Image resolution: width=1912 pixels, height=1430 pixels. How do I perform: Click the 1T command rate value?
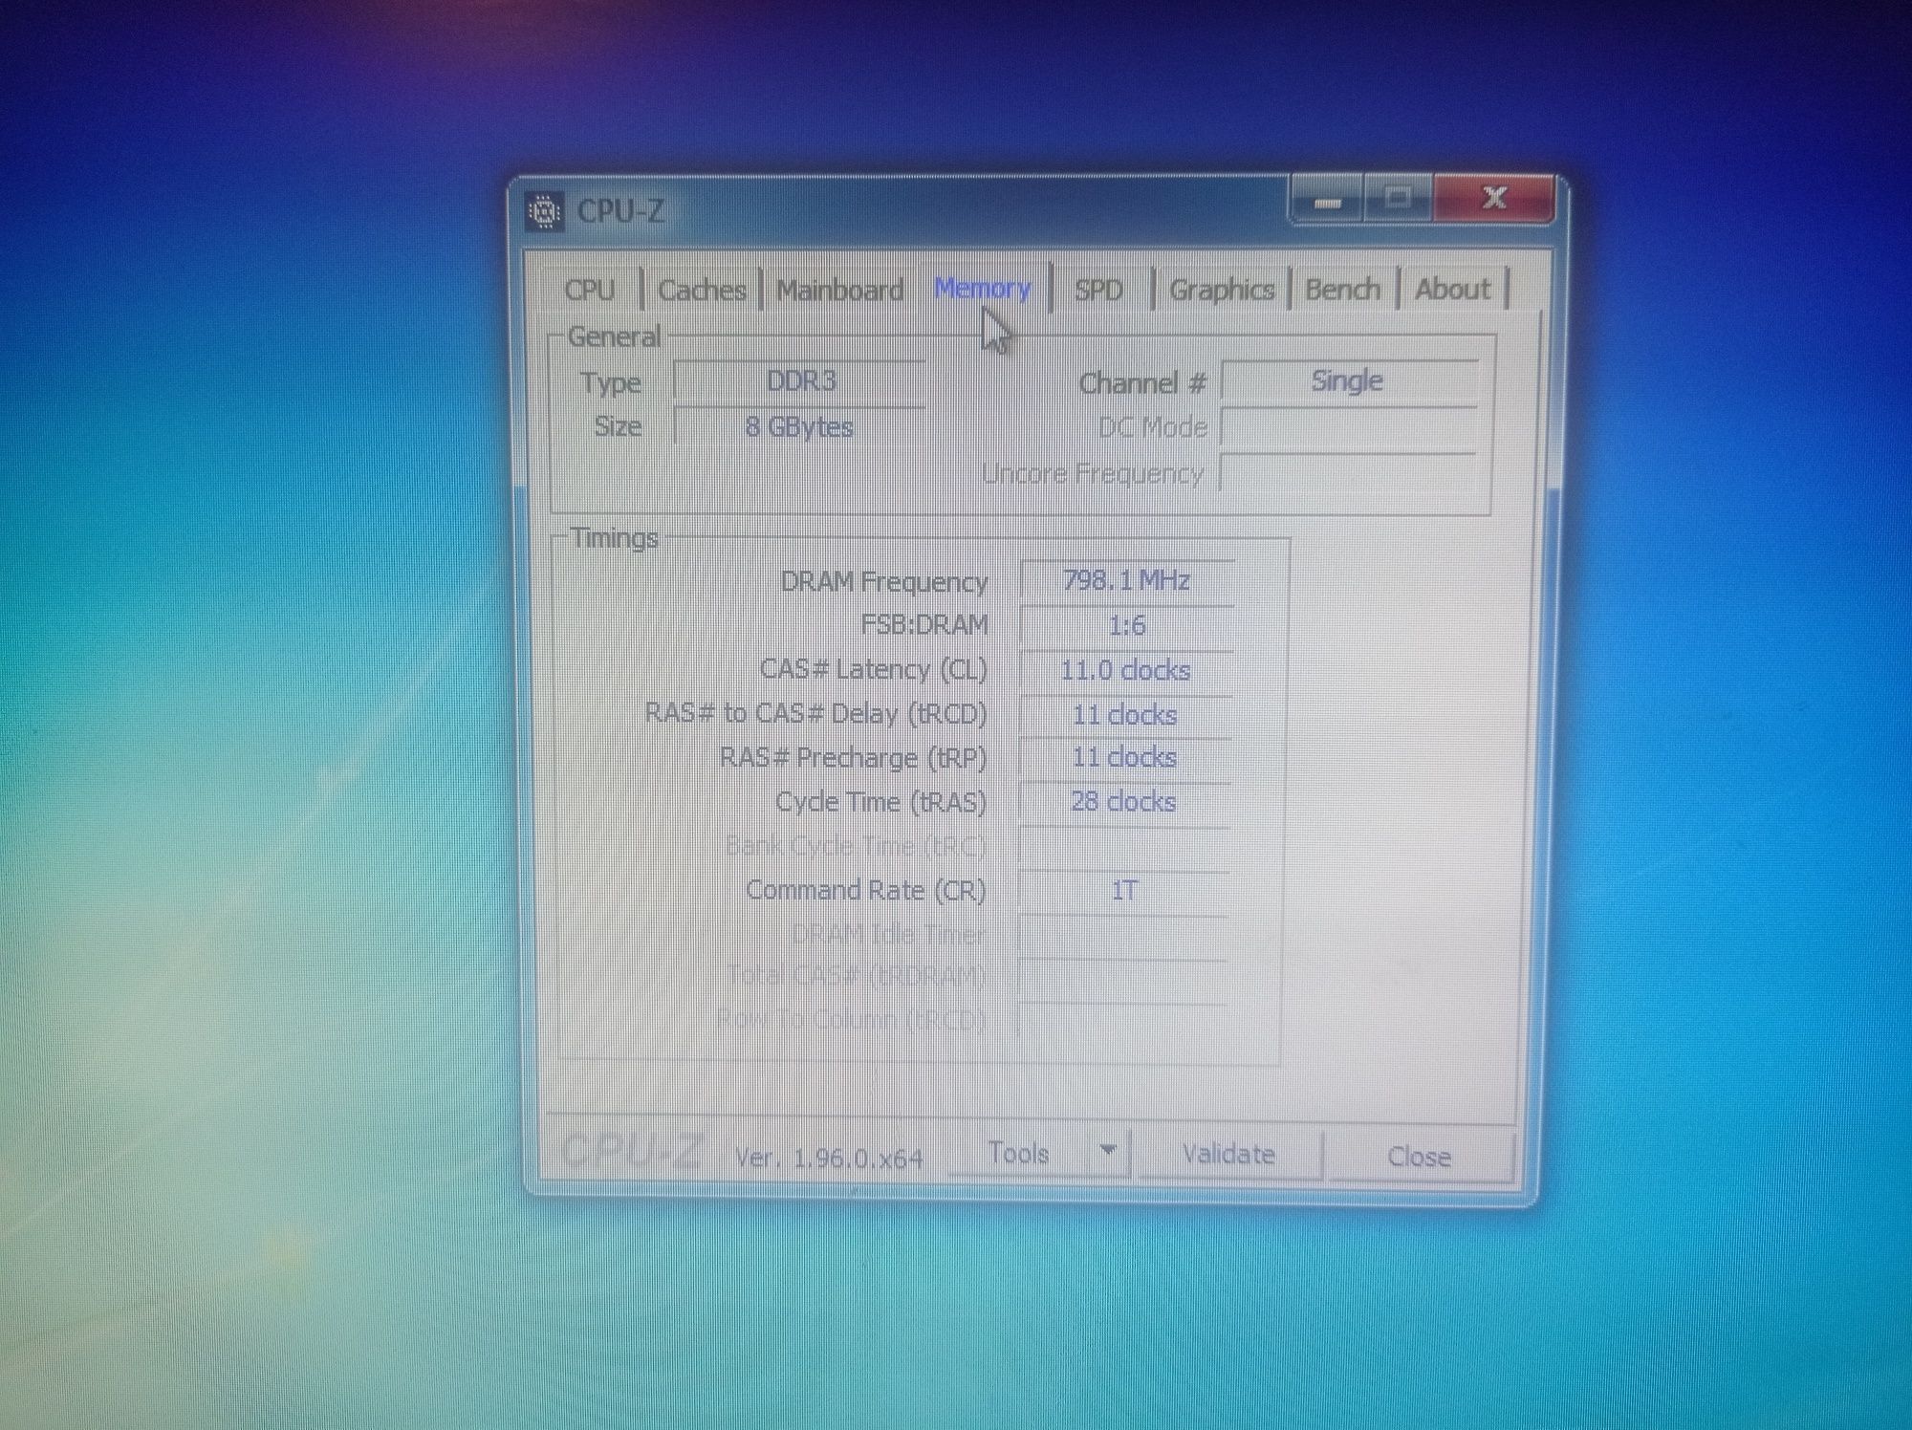click(x=1124, y=890)
